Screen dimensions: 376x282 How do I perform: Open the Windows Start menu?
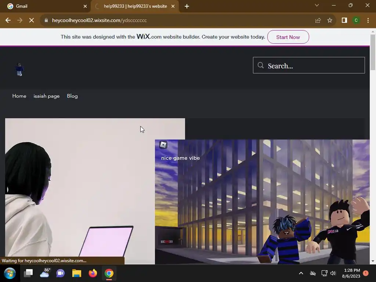(x=10, y=273)
